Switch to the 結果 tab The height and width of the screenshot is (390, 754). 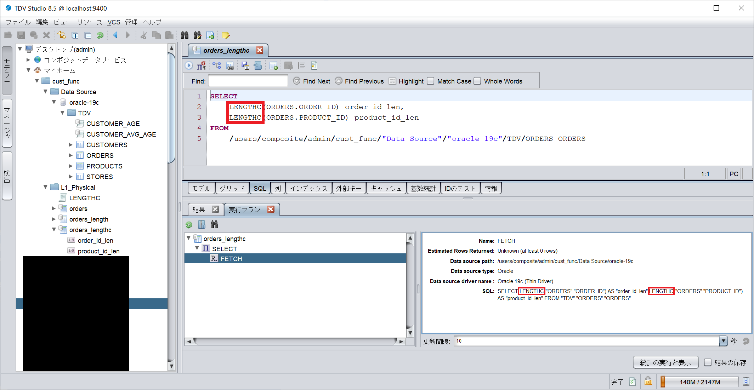click(x=199, y=210)
